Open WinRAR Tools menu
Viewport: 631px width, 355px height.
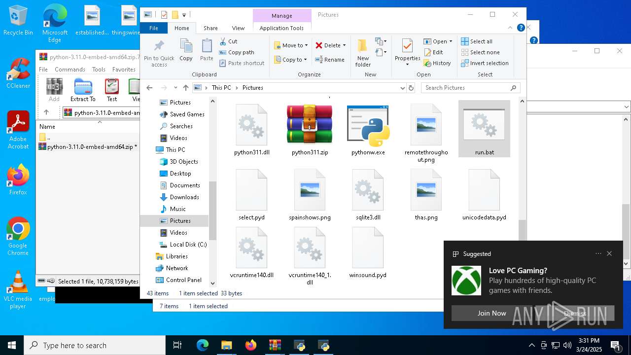(x=99, y=70)
